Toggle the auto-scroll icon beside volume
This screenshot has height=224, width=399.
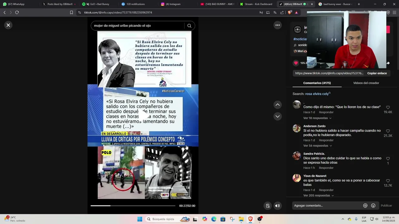268,206
